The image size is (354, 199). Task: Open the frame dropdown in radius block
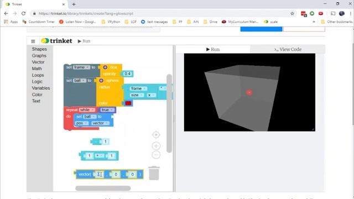coord(138,88)
